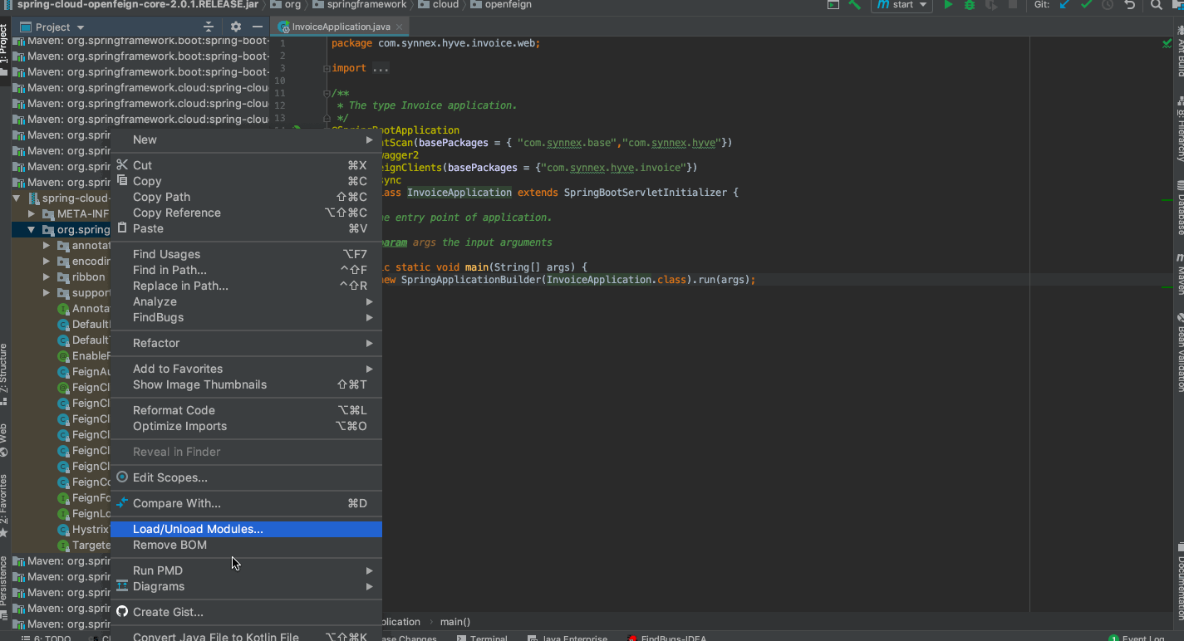Select the 'ribbon' package row

pos(61,277)
